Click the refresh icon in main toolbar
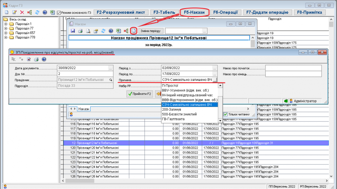This screenshot has width=337, height=189. click(x=37, y=12)
